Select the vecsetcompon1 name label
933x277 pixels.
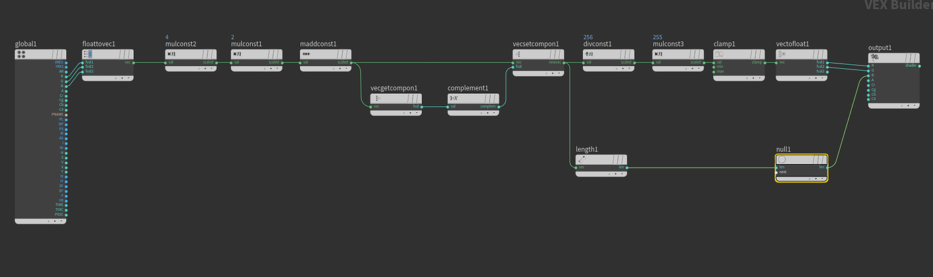[x=536, y=44]
